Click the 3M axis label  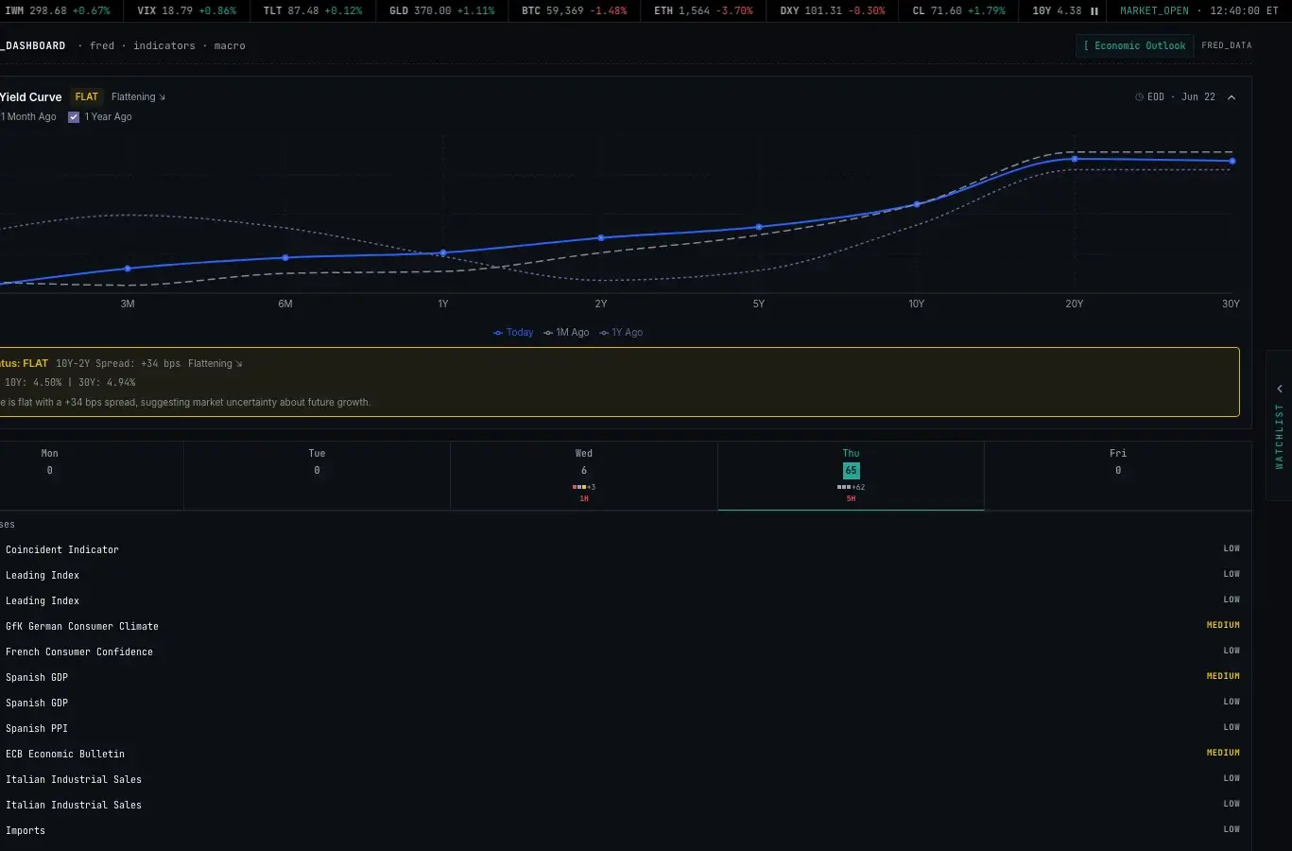(128, 304)
